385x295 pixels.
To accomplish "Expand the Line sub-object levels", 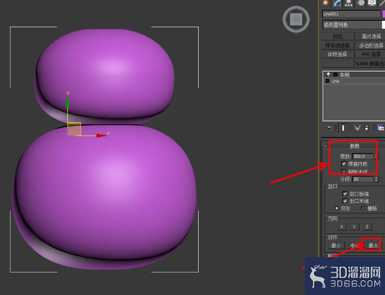I will (x=327, y=81).
